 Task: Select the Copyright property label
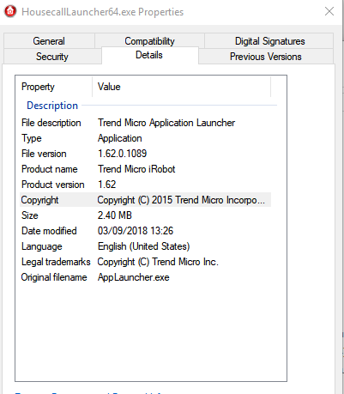[39, 200]
